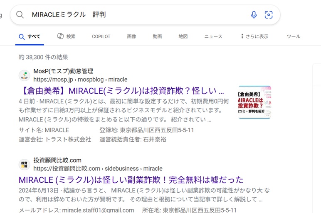Click メールアドレス: miracle.staff01@gmail.com text
The width and height of the screenshot is (321, 213).
(x=77, y=210)
